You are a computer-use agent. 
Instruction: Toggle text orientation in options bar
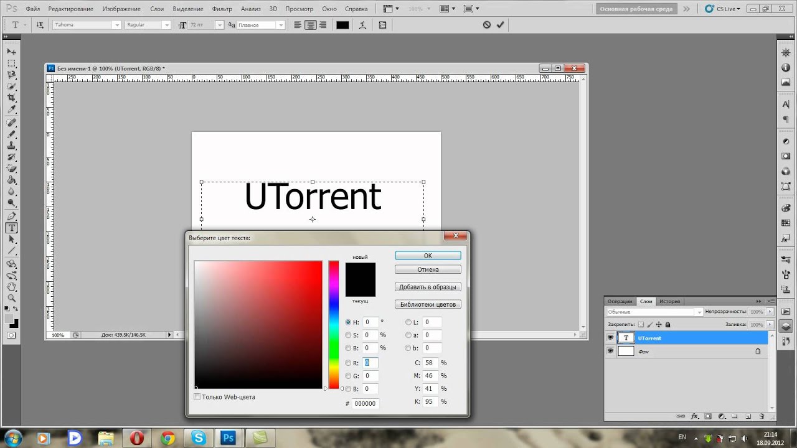click(40, 25)
